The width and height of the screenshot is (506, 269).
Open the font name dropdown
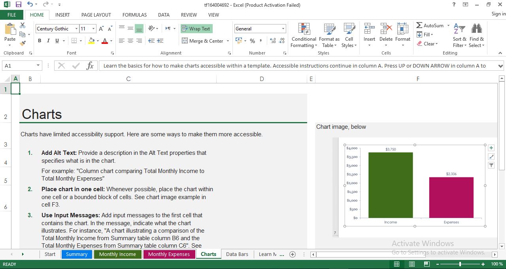pos(76,29)
